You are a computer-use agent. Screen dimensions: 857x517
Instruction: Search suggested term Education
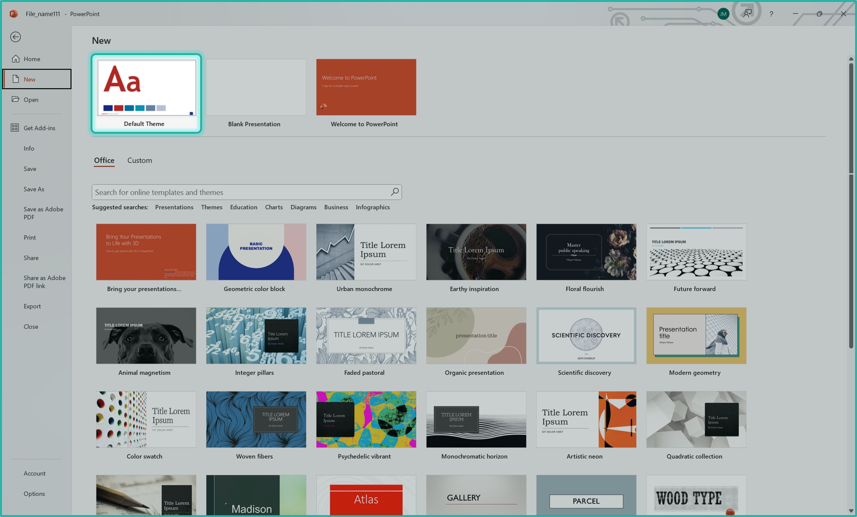tap(244, 207)
